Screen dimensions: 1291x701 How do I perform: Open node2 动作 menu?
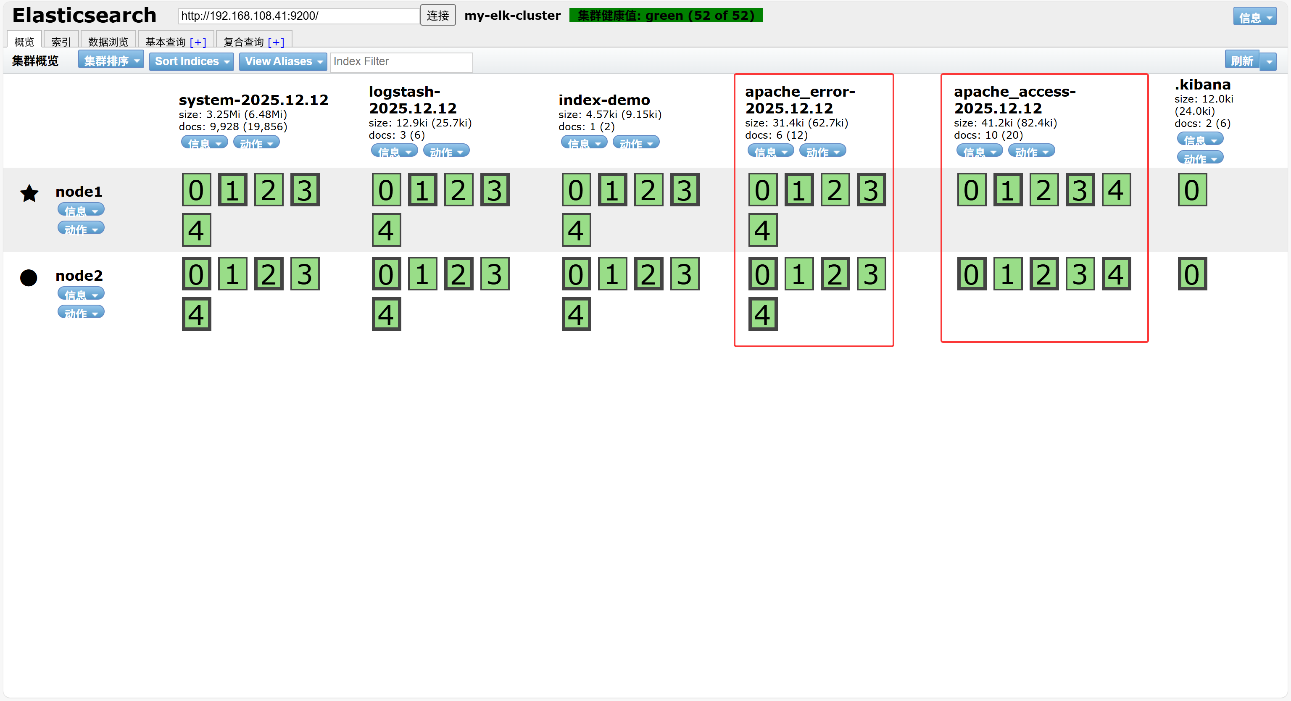point(81,313)
